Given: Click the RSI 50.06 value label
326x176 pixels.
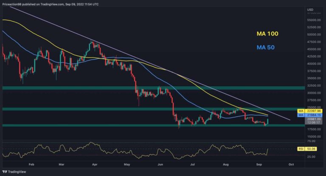Looking at the screenshot, I should (307, 149).
